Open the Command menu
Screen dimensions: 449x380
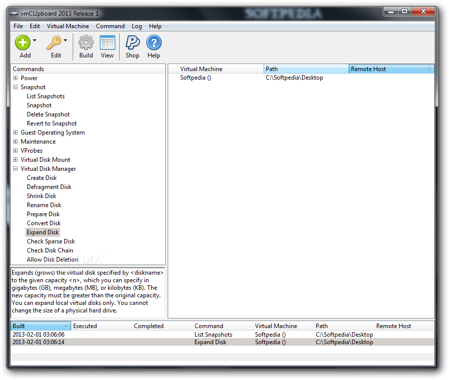click(x=110, y=26)
